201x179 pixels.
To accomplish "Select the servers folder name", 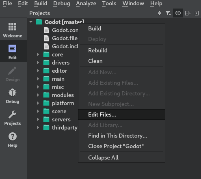I will 61,120.
